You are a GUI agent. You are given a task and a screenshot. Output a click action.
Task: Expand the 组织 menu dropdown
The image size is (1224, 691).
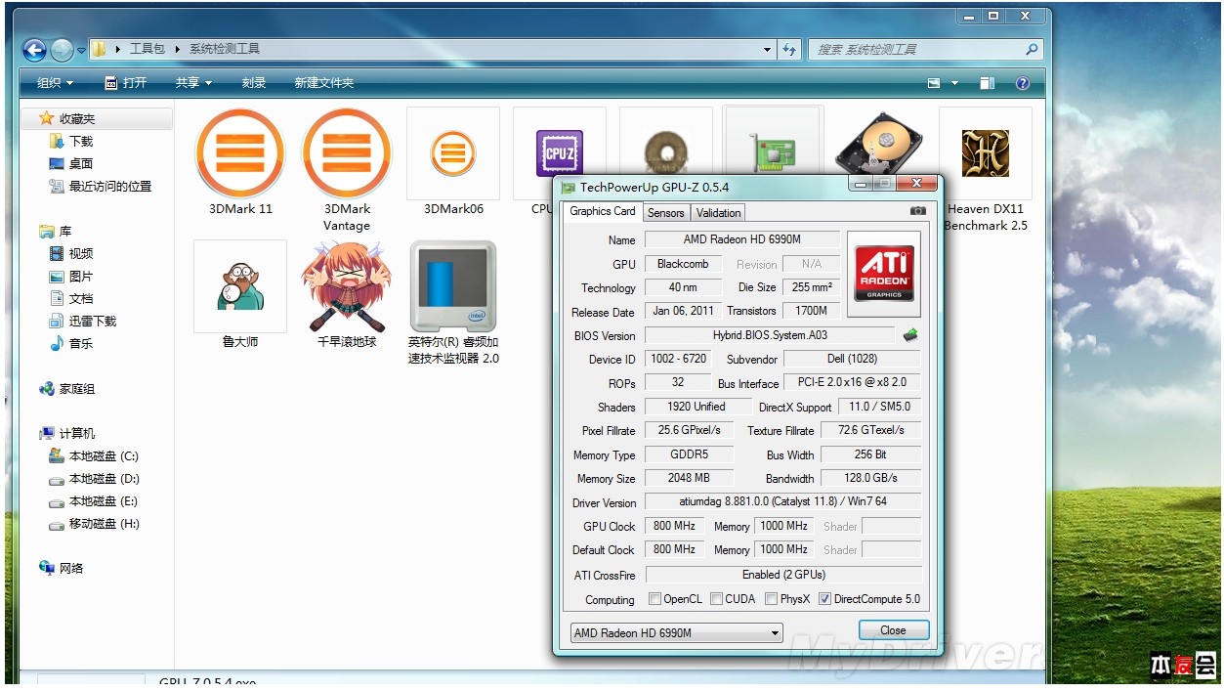55,83
